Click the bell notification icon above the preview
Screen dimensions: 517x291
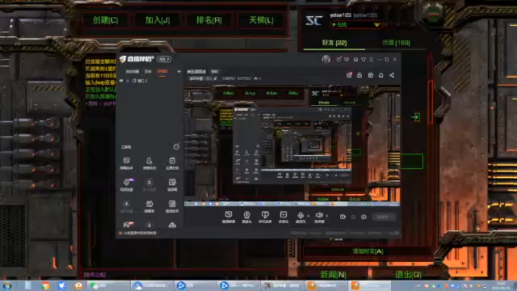381,75
